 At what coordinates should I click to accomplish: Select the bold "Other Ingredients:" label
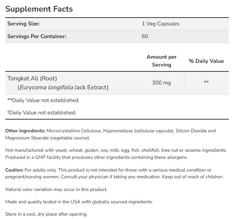tap(25, 131)
